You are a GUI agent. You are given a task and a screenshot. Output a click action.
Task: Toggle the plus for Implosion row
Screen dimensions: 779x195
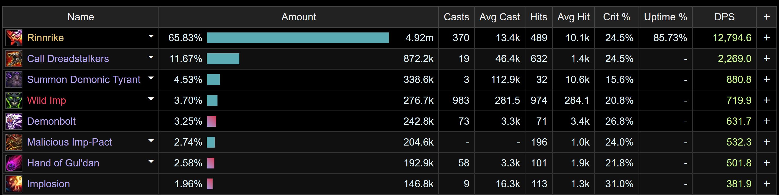(766, 184)
